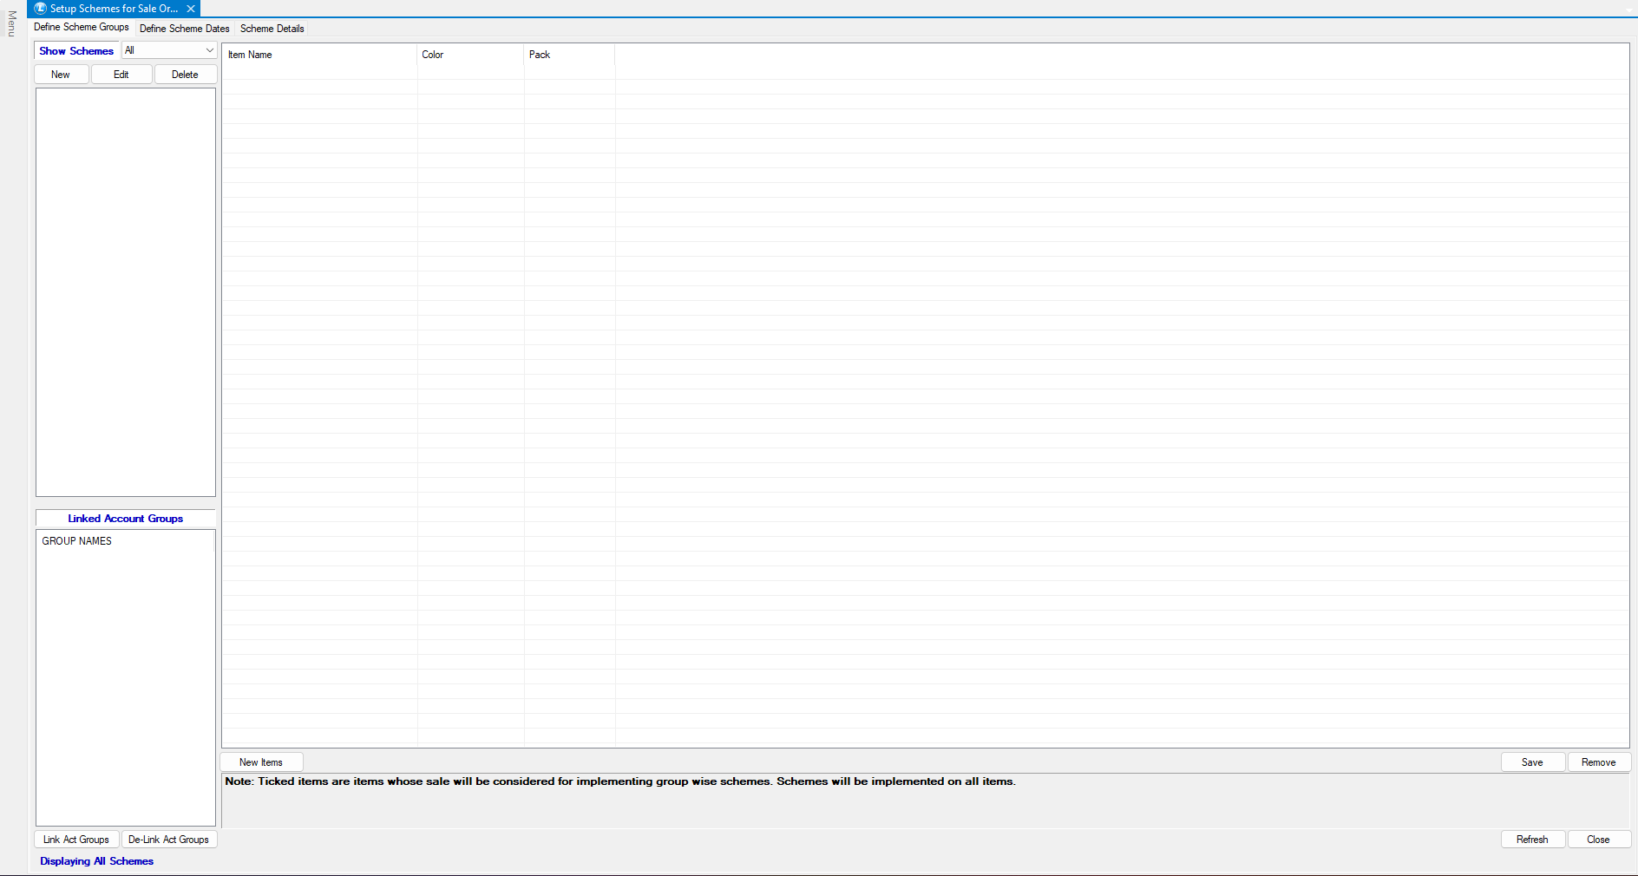Click the New scheme button

61,75
